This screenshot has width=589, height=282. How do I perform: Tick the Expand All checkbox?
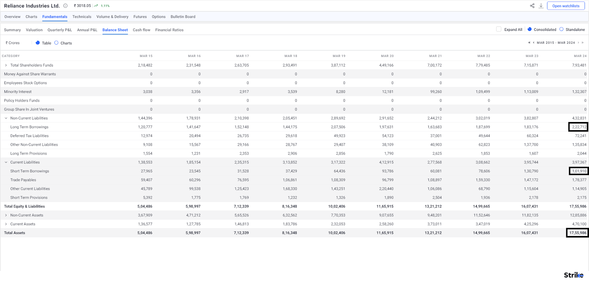click(x=499, y=29)
